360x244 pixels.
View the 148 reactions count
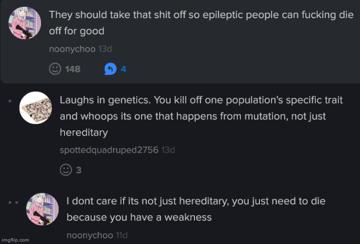click(73, 69)
